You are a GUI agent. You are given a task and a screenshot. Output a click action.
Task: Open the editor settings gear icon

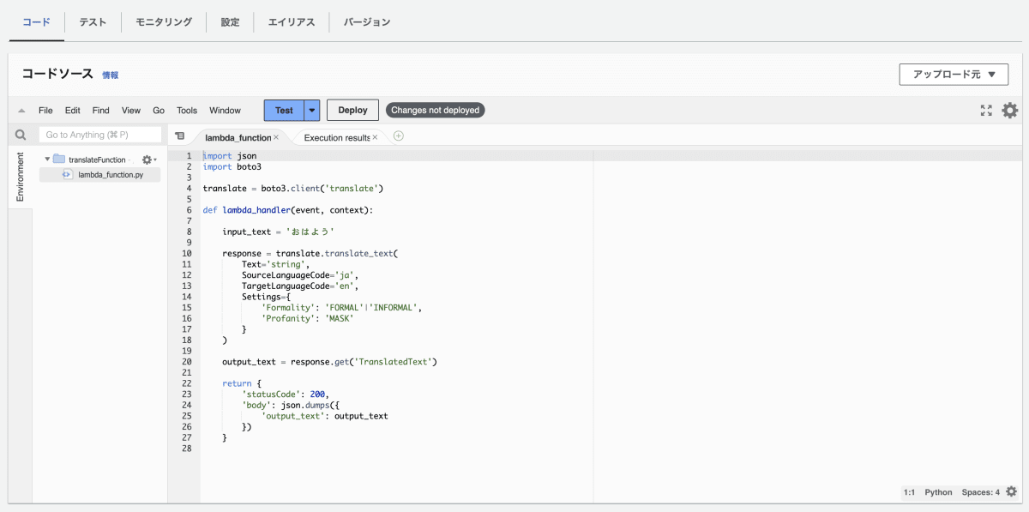[x=1010, y=111]
